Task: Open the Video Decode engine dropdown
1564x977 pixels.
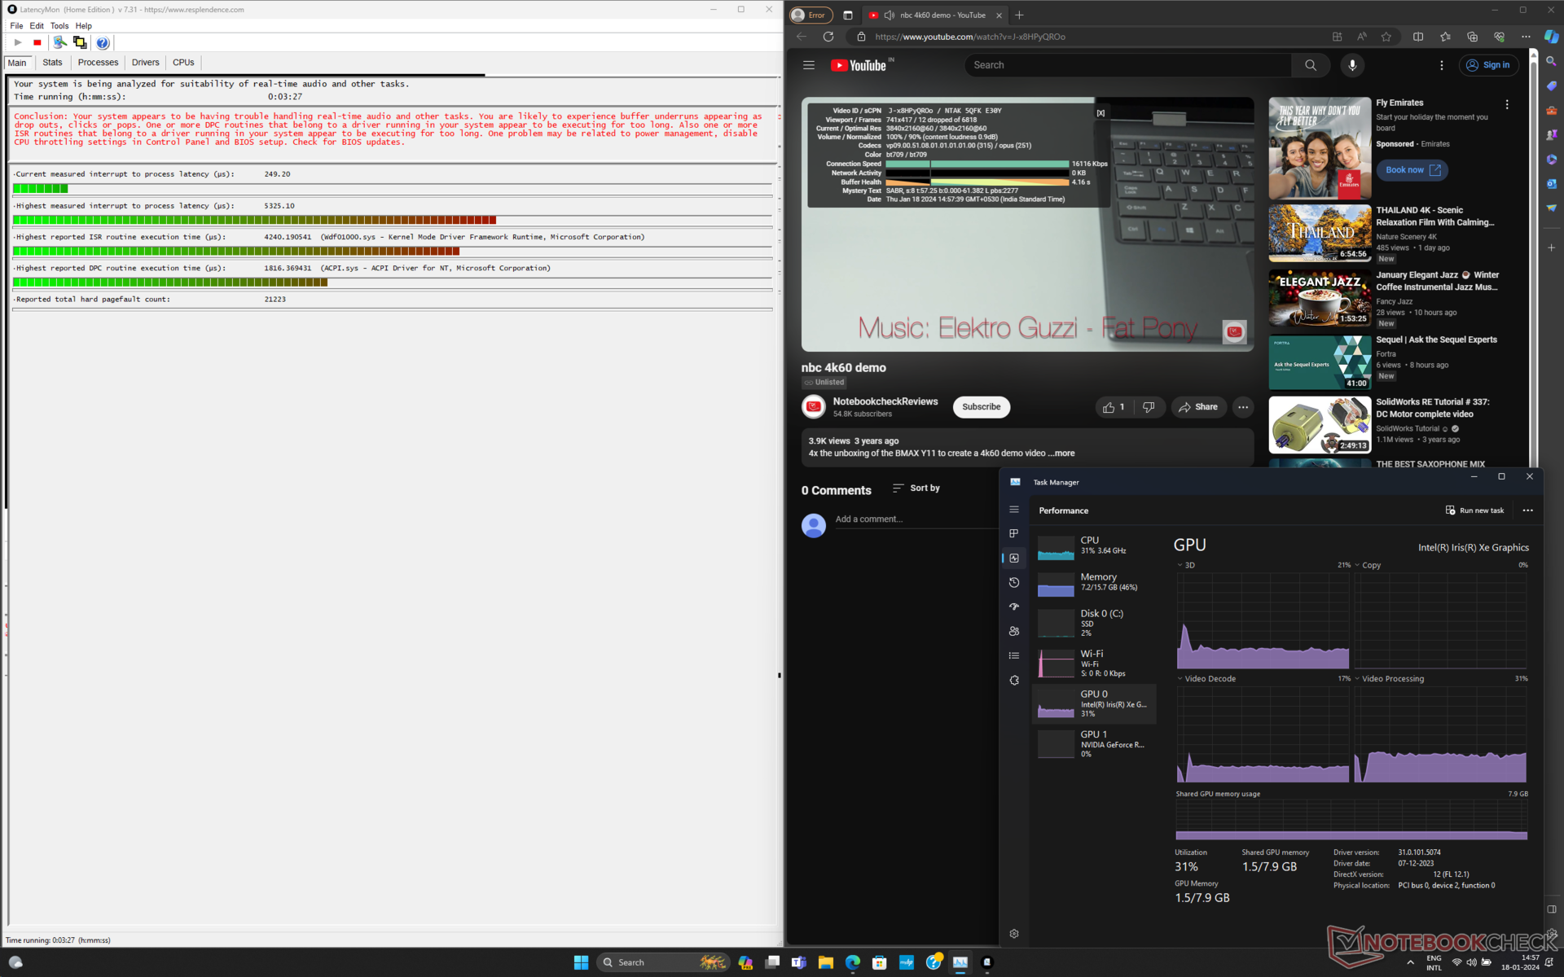Action: [1180, 678]
